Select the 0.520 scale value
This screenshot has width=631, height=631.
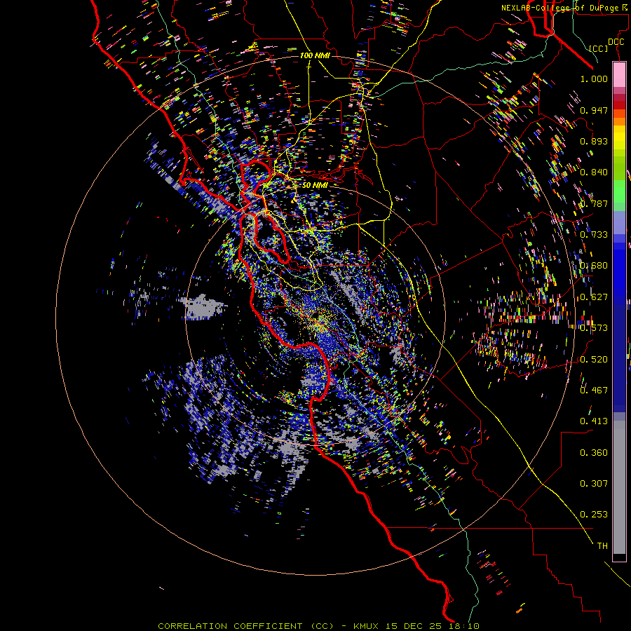coord(594,360)
